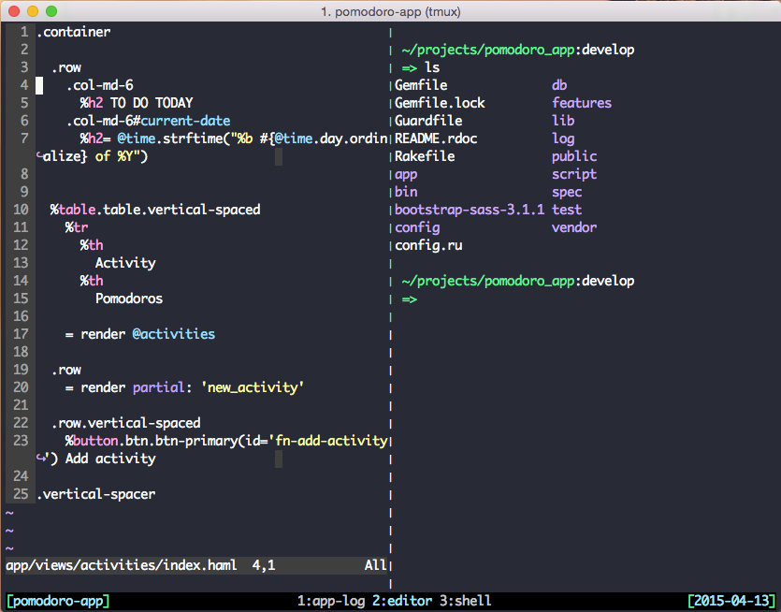The height and width of the screenshot is (612, 781).
Task: Switch to the 1:app-log tmux window
Action: coord(331,601)
